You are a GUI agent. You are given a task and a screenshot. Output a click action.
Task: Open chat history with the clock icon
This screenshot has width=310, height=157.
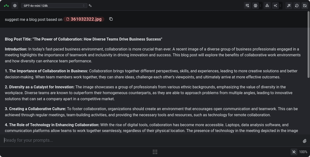[297, 6]
